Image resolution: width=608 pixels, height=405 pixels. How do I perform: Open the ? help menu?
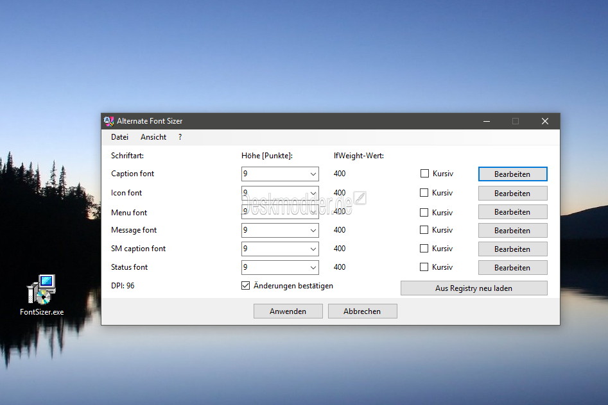pyautogui.click(x=180, y=137)
